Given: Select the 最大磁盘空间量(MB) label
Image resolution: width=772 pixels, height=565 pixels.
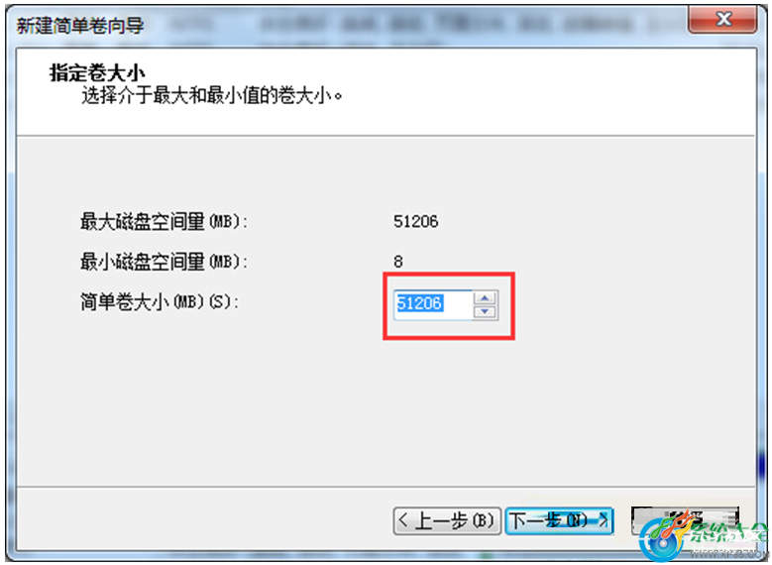Looking at the screenshot, I should click(164, 222).
